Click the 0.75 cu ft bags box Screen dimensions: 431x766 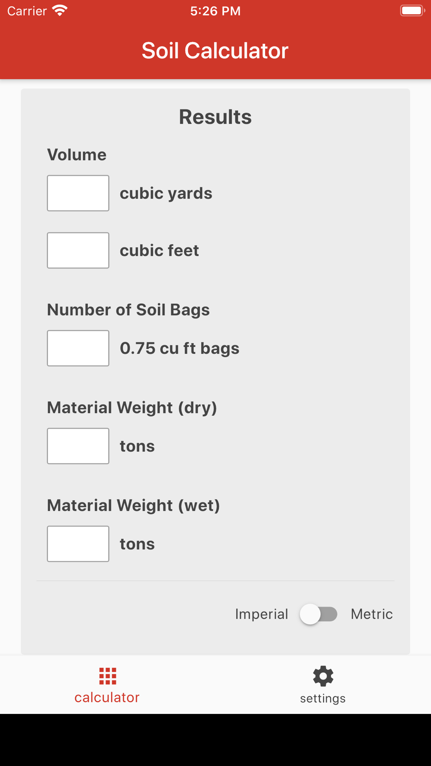tap(78, 348)
